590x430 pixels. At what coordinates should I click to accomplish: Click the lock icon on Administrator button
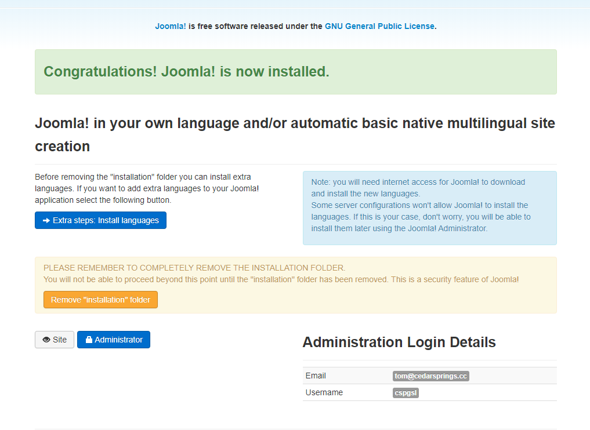pos(89,340)
